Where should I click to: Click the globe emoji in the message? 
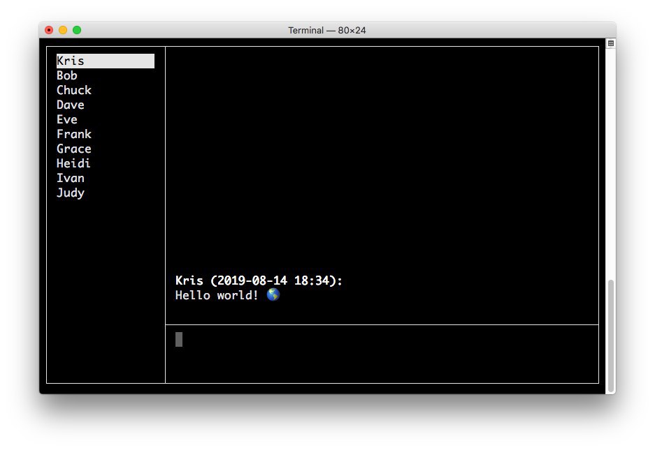(x=273, y=294)
